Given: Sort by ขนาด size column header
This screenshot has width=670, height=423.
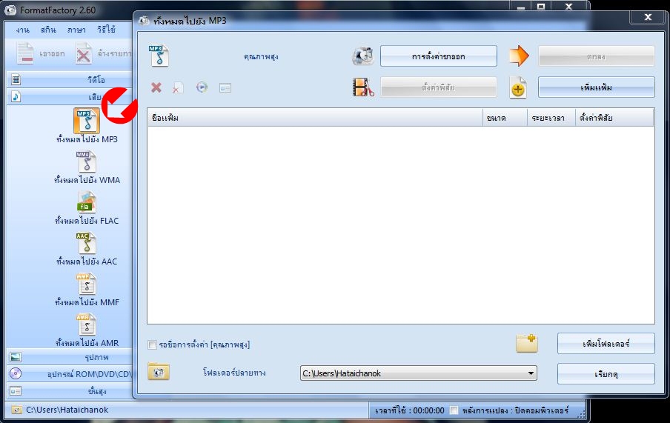Looking at the screenshot, I should point(505,118).
